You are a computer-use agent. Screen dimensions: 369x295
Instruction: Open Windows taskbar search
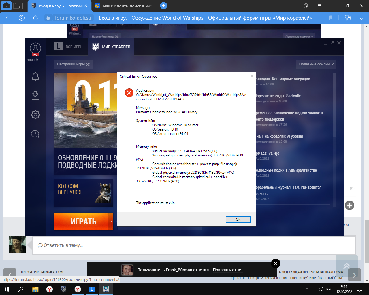pyautogui.click(x=21, y=289)
